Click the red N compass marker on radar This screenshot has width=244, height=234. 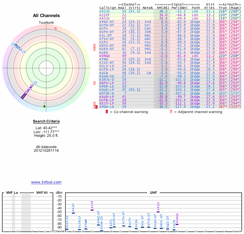(x=55, y=29)
